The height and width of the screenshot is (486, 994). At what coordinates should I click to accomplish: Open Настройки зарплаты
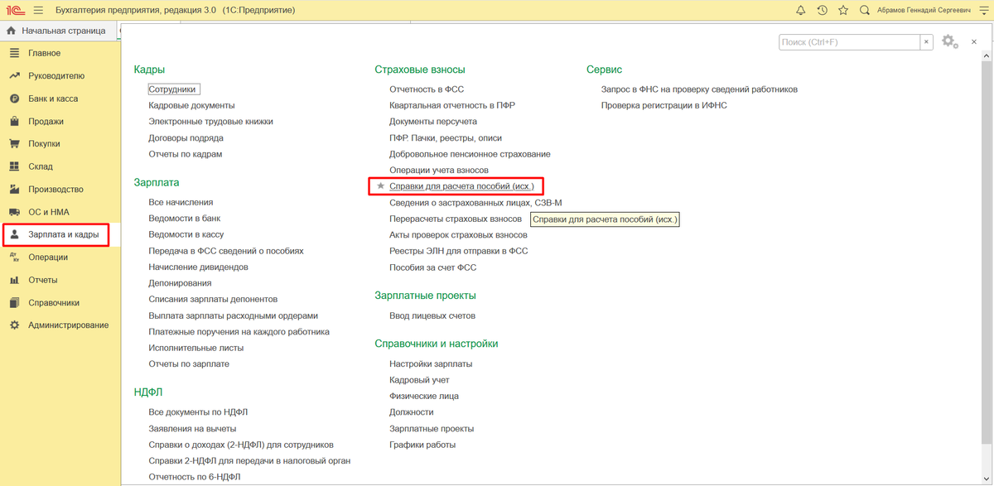pyautogui.click(x=431, y=363)
